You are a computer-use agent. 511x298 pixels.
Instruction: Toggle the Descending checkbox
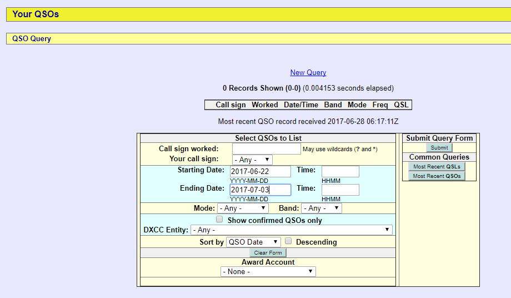(x=288, y=241)
